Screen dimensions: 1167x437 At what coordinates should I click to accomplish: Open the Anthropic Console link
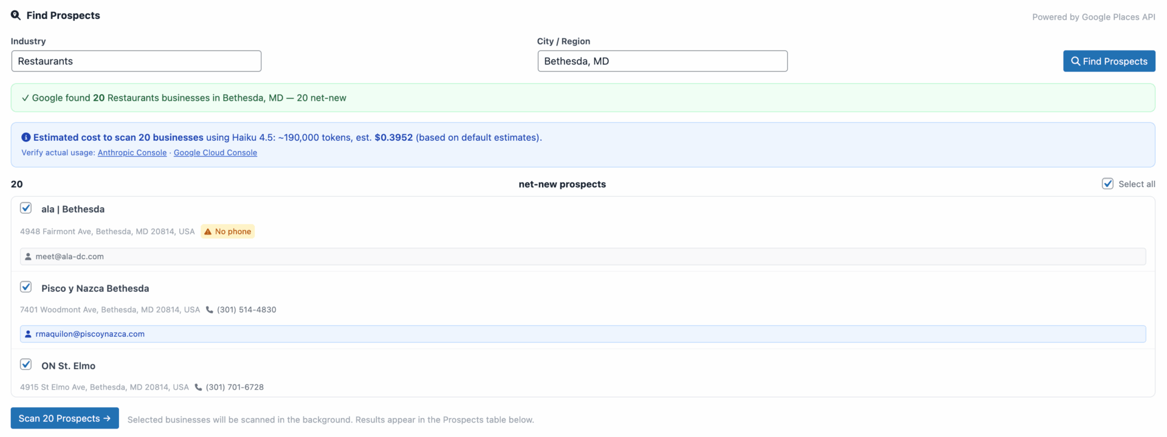tap(132, 153)
